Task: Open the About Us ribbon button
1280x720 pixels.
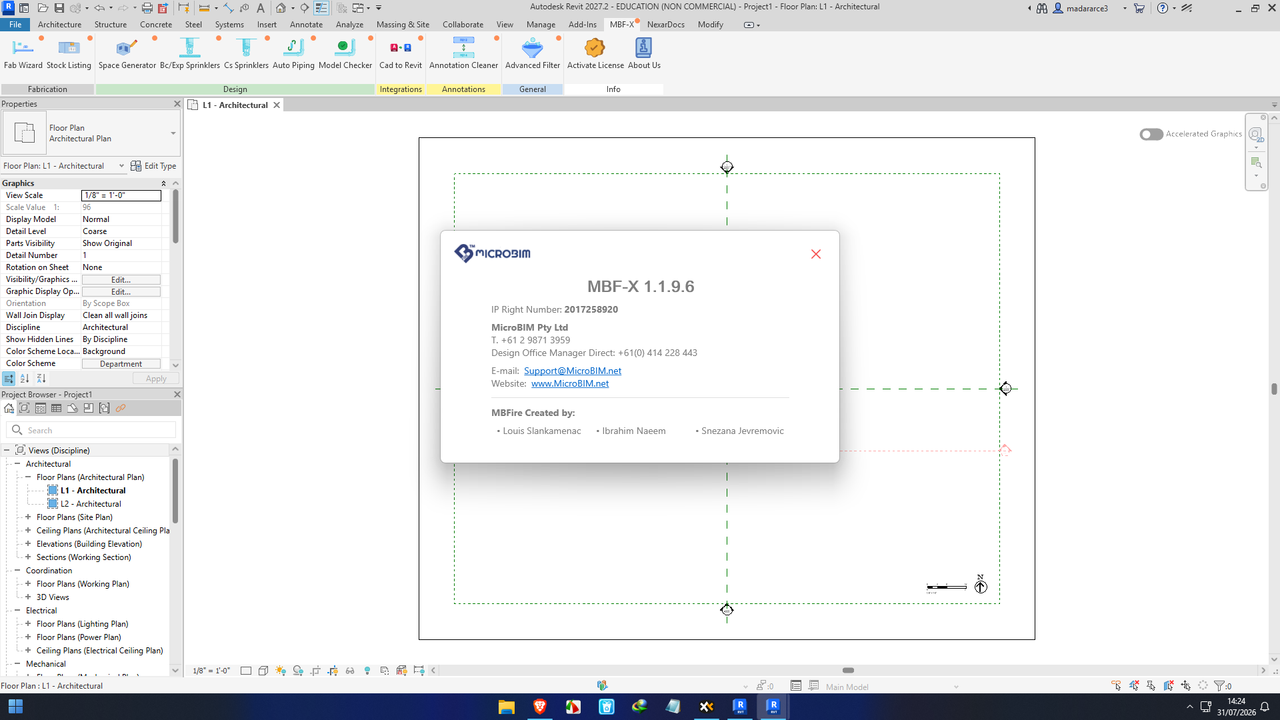Action: click(644, 53)
